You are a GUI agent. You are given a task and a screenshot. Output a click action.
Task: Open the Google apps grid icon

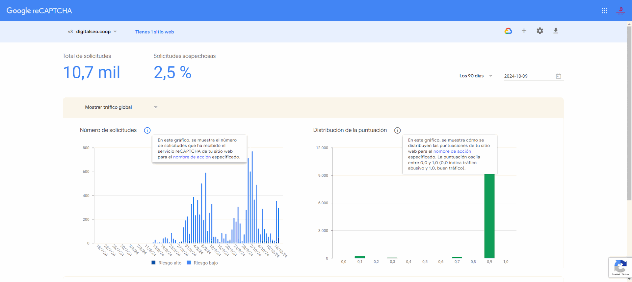point(604,11)
